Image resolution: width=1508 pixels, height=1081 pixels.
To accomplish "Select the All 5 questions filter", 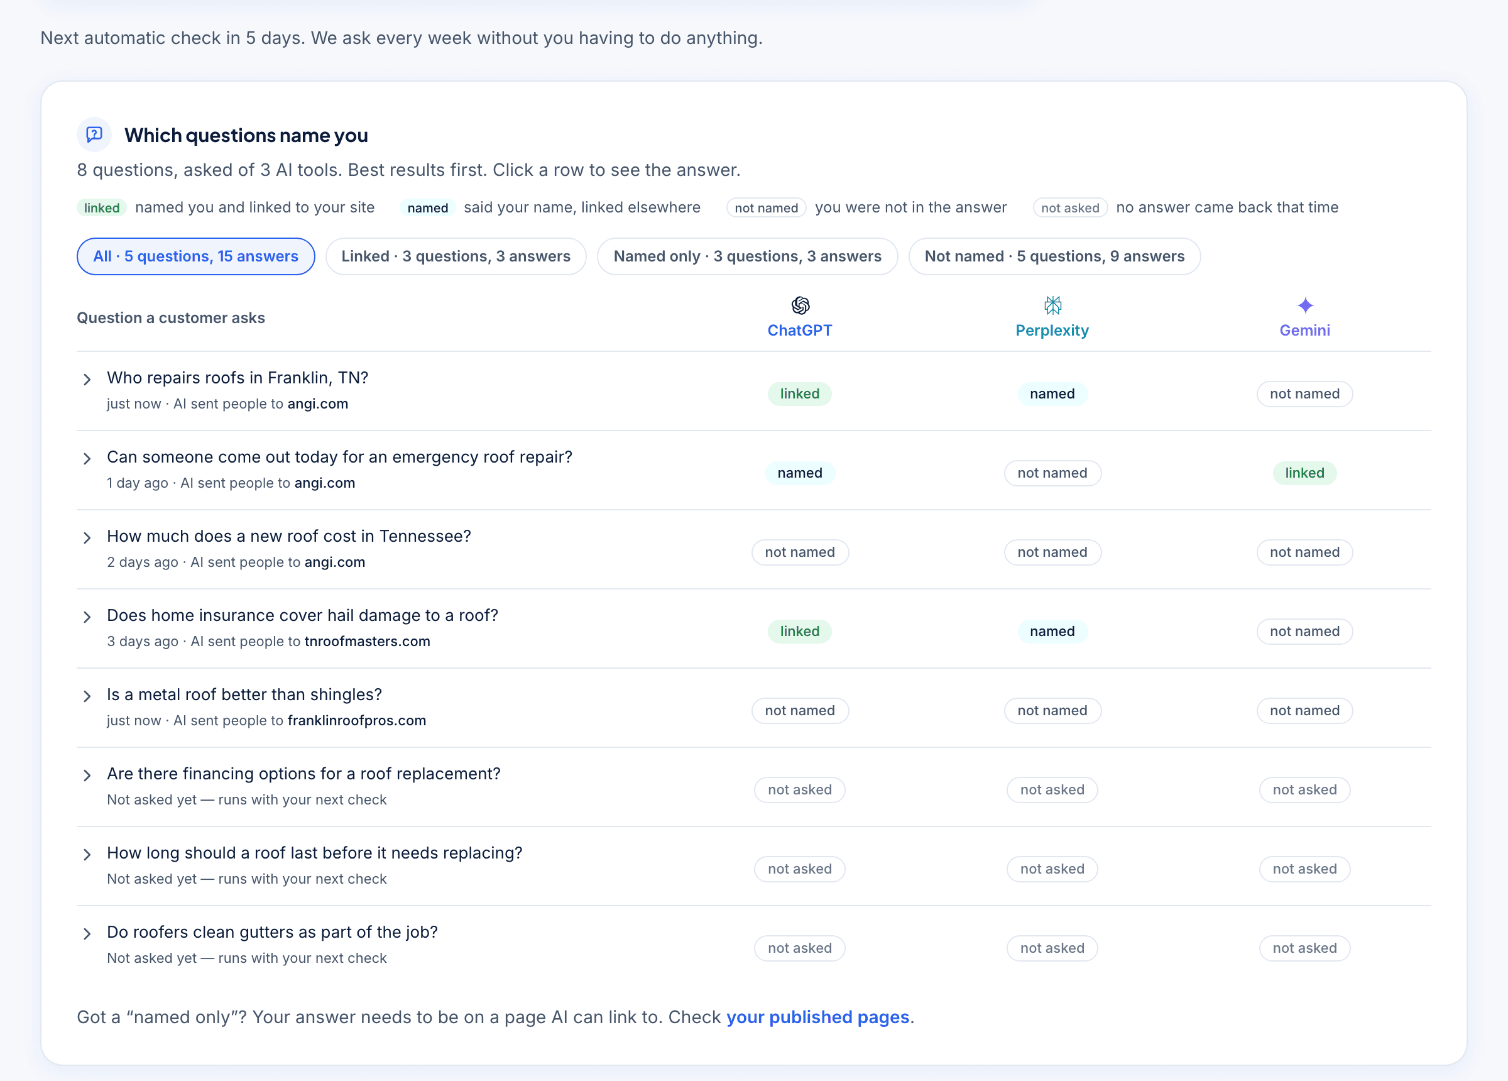I will [195, 256].
